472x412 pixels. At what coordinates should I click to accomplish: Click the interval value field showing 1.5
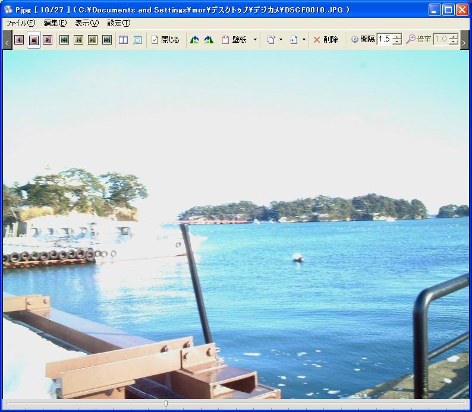click(x=385, y=39)
